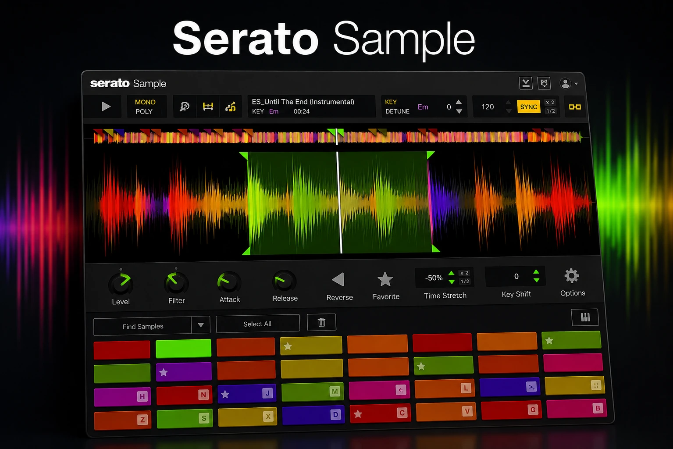The height and width of the screenshot is (449, 673).
Task: Click the white playhead in the main waveform
Action: [339, 203]
